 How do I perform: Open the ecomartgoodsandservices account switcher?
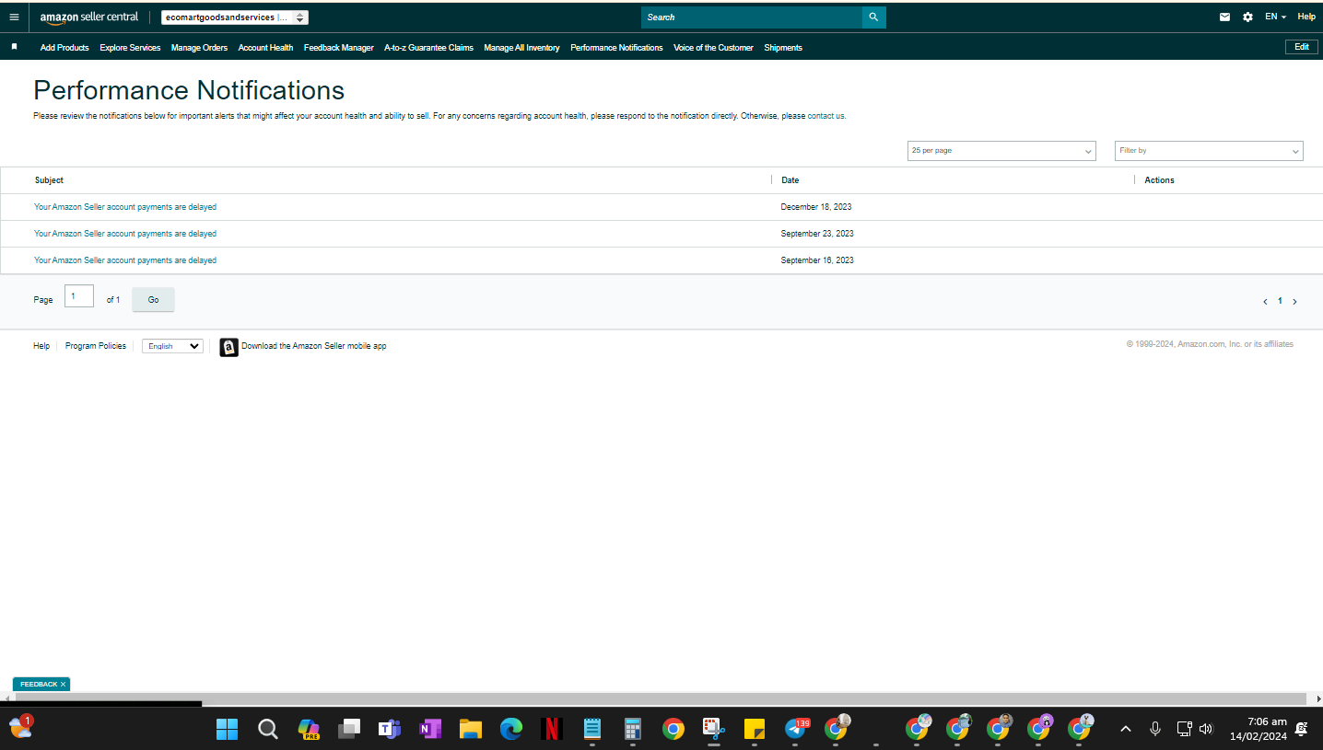pos(234,17)
